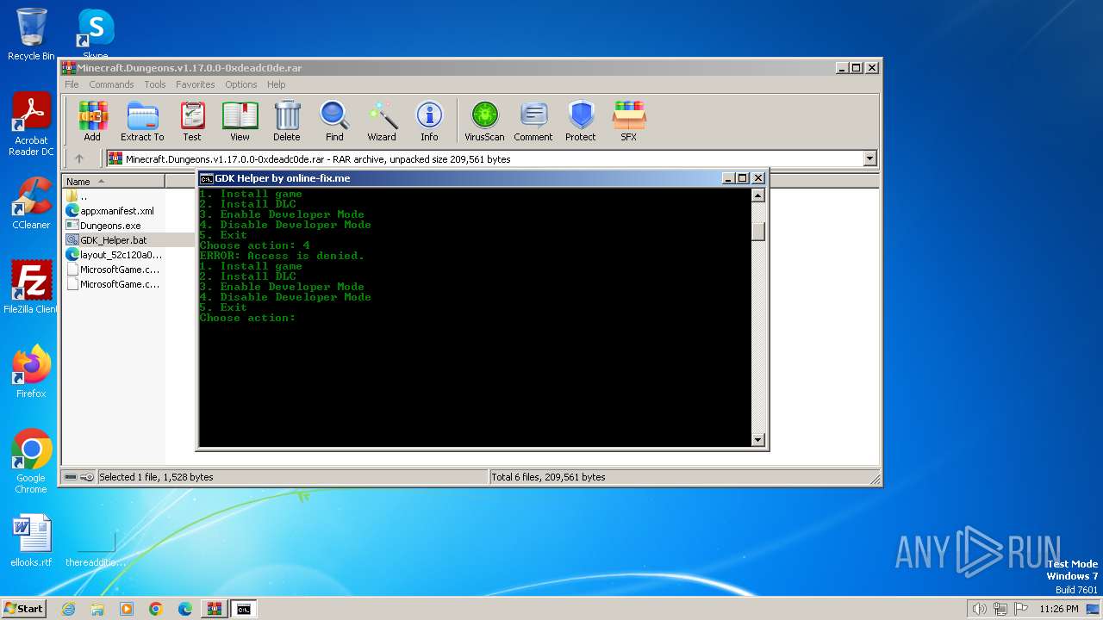Open the Favorites menu
The image size is (1103, 620).
196,84
